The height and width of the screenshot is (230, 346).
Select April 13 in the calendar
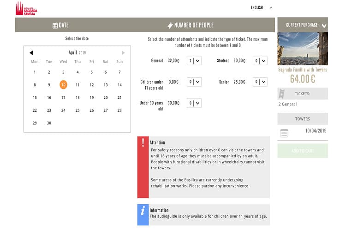point(106,85)
